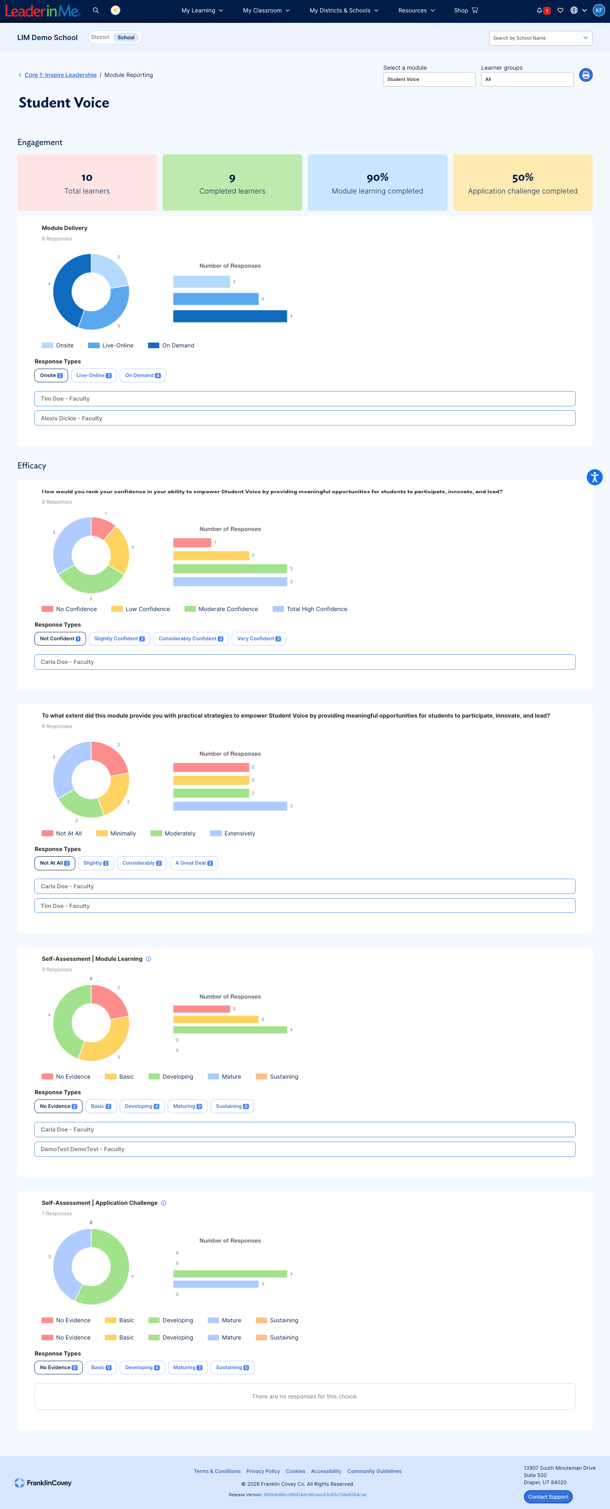This screenshot has height=1509, width=610.
Task: Open Select a module dropdown showing Student Voice
Action: tap(429, 79)
